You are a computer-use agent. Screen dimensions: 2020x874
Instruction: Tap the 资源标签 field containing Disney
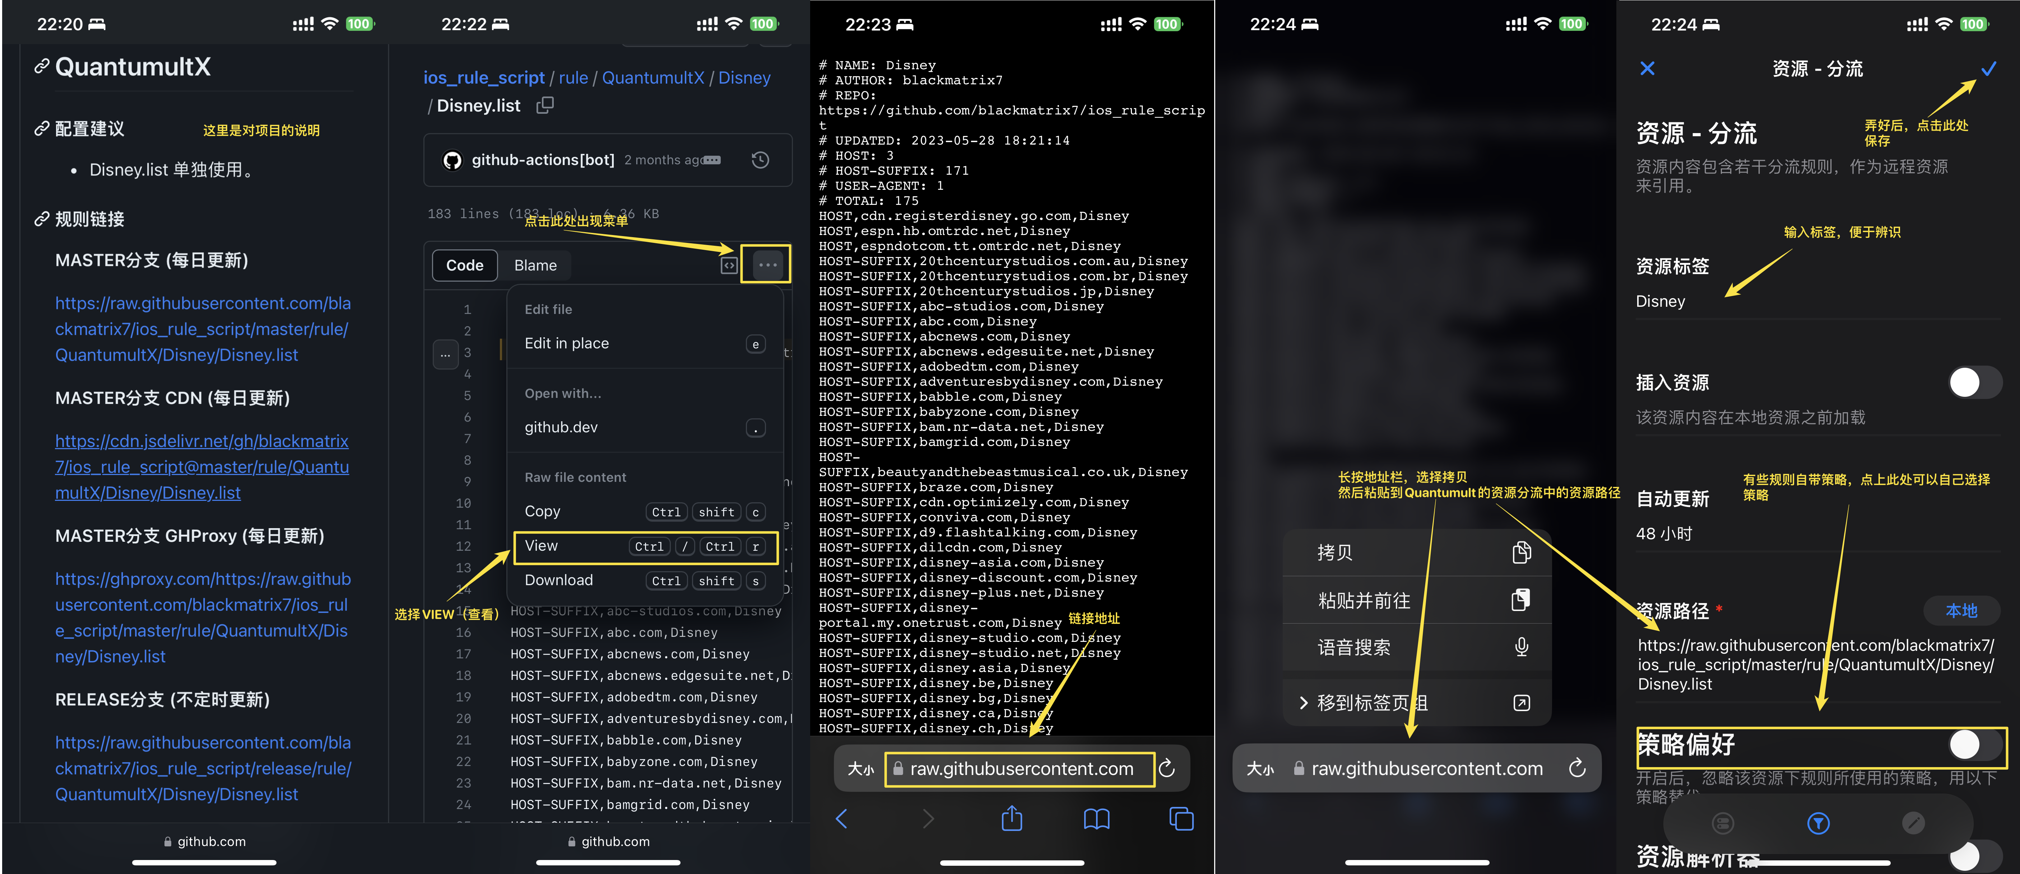click(x=1818, y=301)
